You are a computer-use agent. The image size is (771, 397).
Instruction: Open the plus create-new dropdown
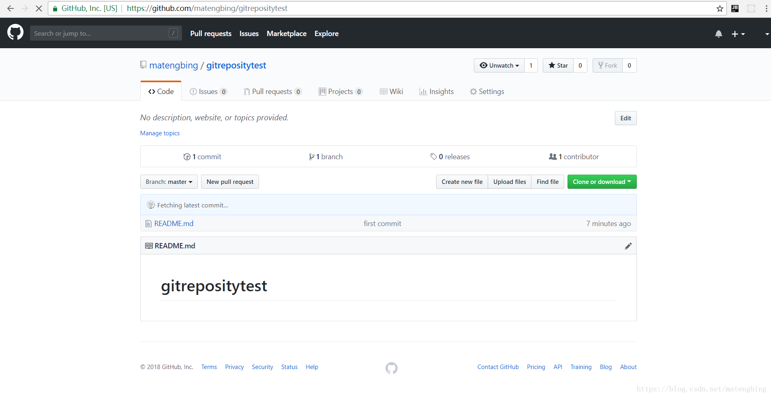[738, 34]
